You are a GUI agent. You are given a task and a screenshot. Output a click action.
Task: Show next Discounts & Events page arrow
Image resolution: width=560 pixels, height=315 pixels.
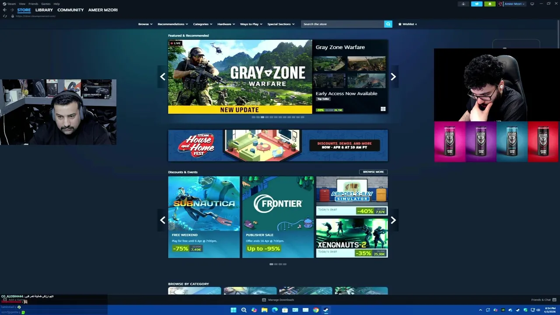click(393, 220)
